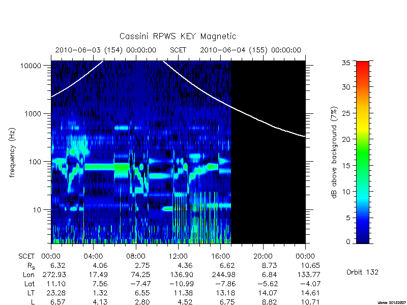407x305 pixels.
Task: Click the 1000 frequency tick label
Action: tap(33, 114)
